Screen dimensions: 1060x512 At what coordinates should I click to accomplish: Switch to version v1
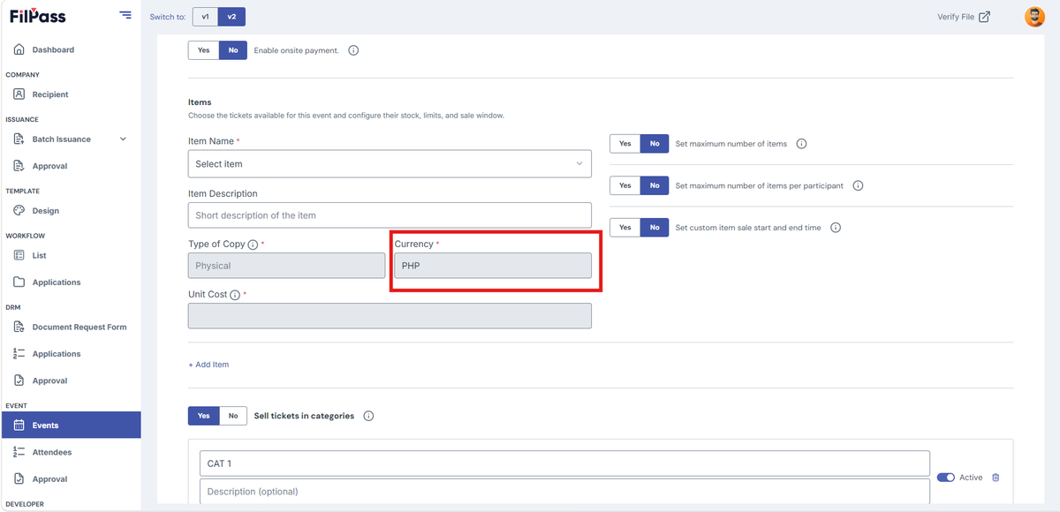coord(205,17)
